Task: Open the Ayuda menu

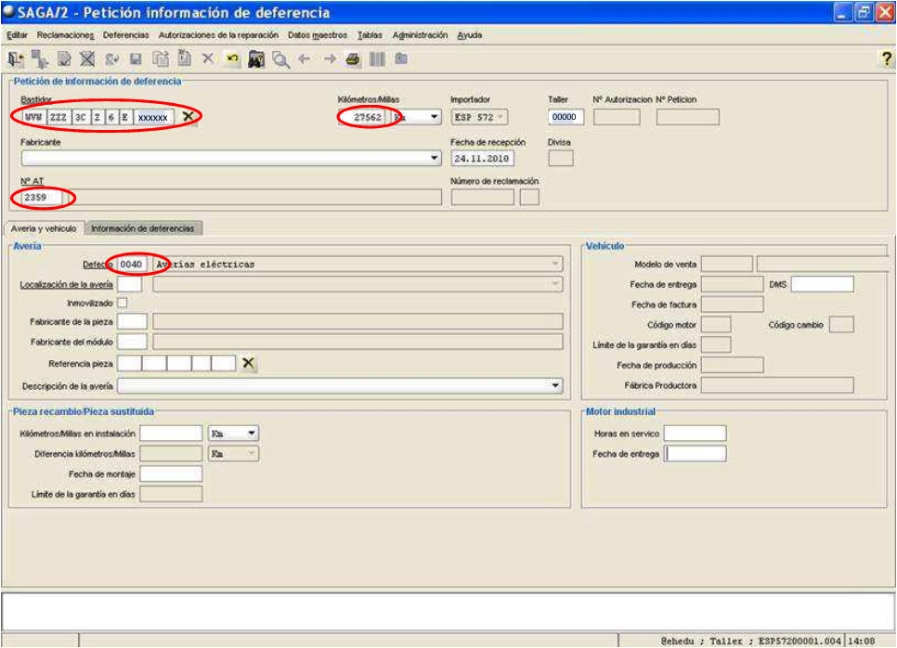Action: (470, 35)
